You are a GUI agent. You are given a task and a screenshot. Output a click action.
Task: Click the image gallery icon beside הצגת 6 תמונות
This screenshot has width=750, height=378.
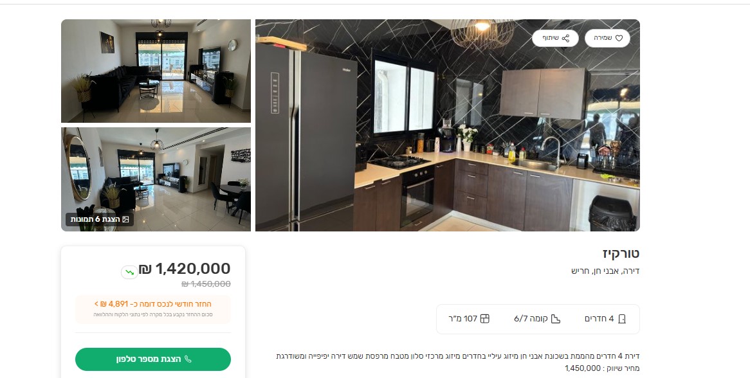(126, 219)
